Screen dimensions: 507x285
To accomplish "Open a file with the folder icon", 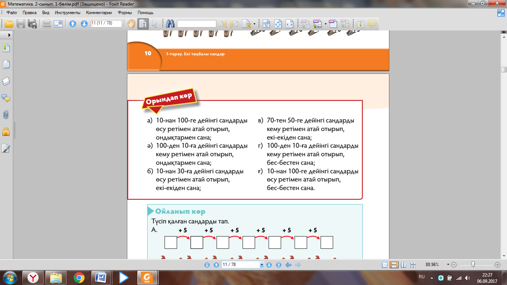I will pyautogui.click(x=9, y=24).
